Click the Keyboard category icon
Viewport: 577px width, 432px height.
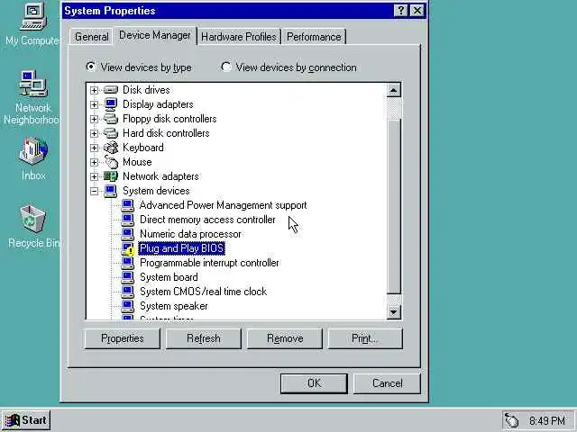coord(110,148)
